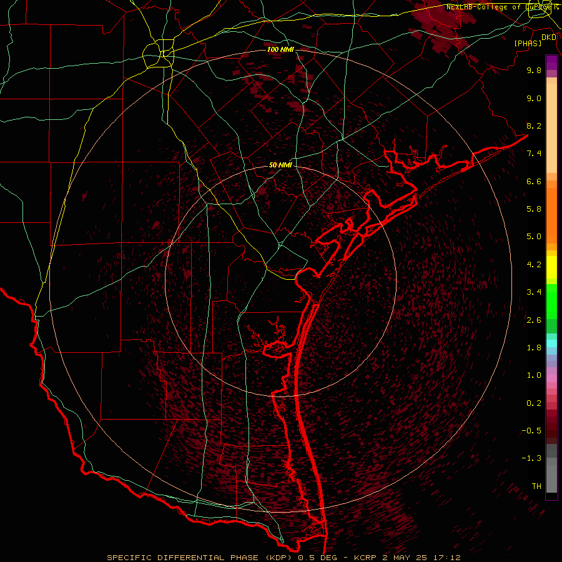Click the bright green color bar segment
This screenshot has width=562, height=562.
(551, 303)
